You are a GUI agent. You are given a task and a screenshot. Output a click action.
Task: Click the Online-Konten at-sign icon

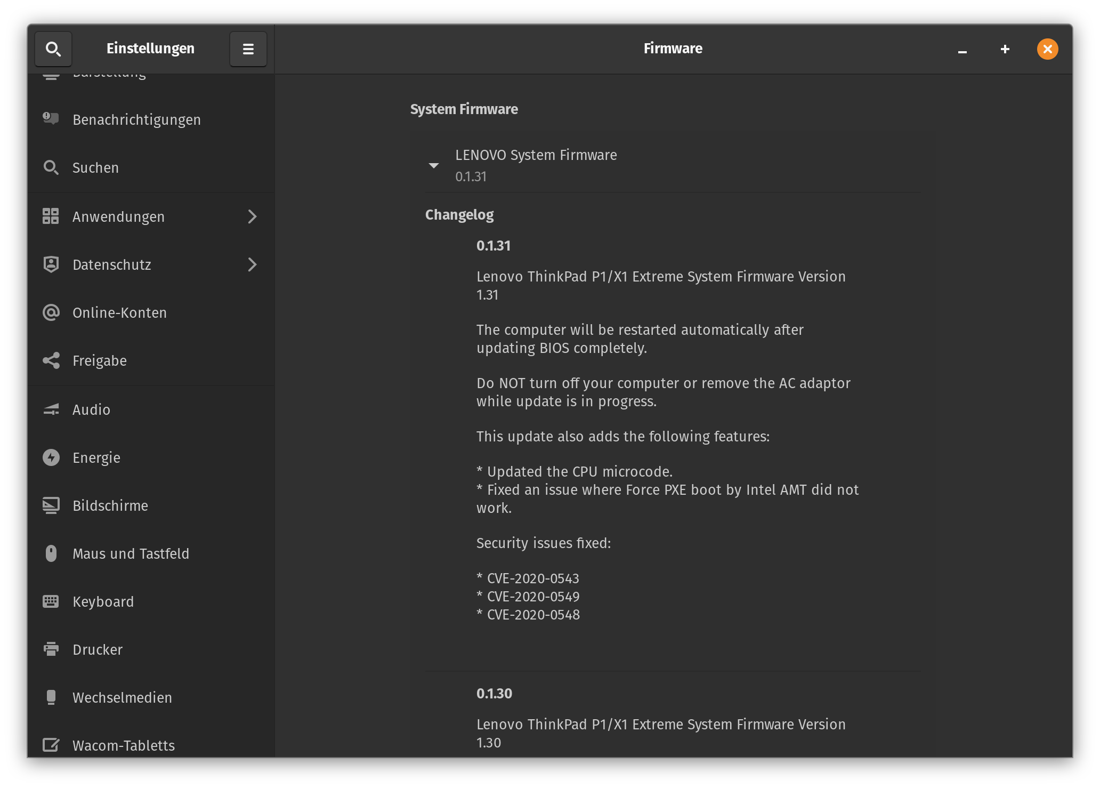click(51, 312)
